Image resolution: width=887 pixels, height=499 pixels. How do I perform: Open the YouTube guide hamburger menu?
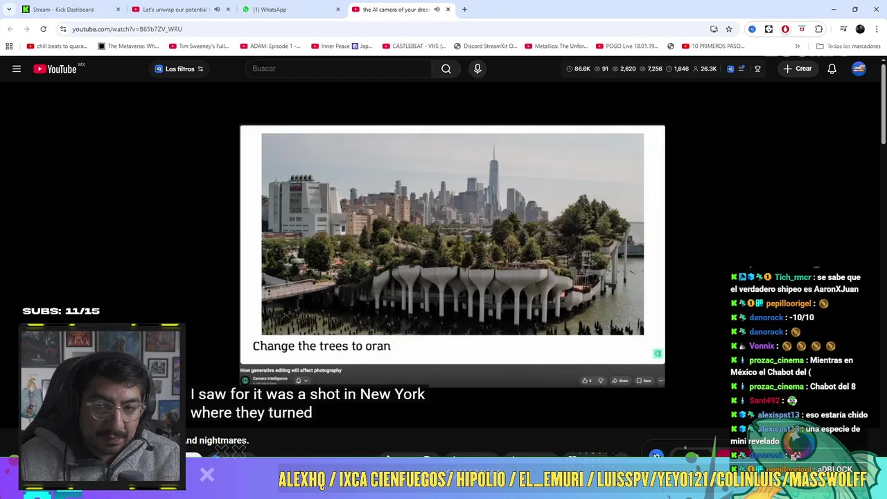pos(17,69)
